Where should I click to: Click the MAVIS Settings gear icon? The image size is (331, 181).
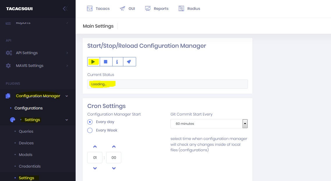[x=8, y=66]
